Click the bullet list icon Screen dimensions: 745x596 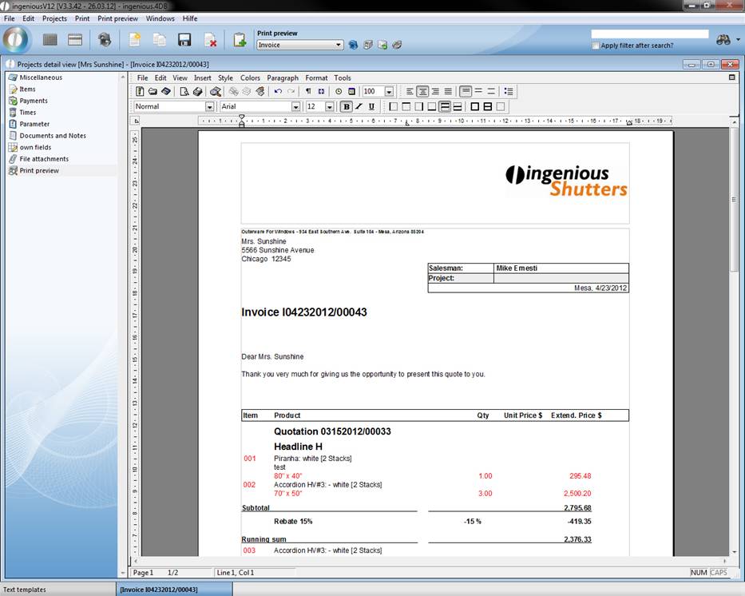click(509, 92)
